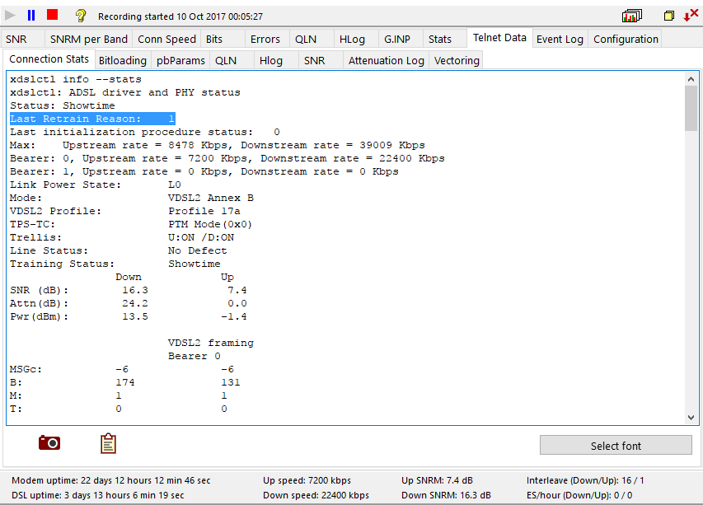Click the grey play recording icon
Image resolution: width=703 pixels, height=505 pixels.
tap(10, 16)
